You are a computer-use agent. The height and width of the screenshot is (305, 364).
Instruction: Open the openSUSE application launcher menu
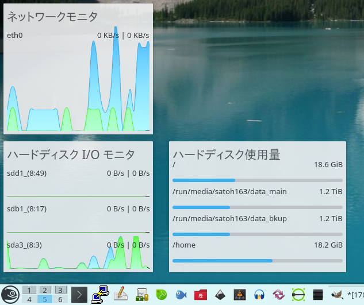(x=10, y=295)
